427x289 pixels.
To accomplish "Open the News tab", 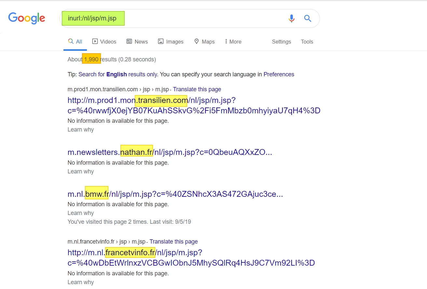I will (x=137, y=42).
